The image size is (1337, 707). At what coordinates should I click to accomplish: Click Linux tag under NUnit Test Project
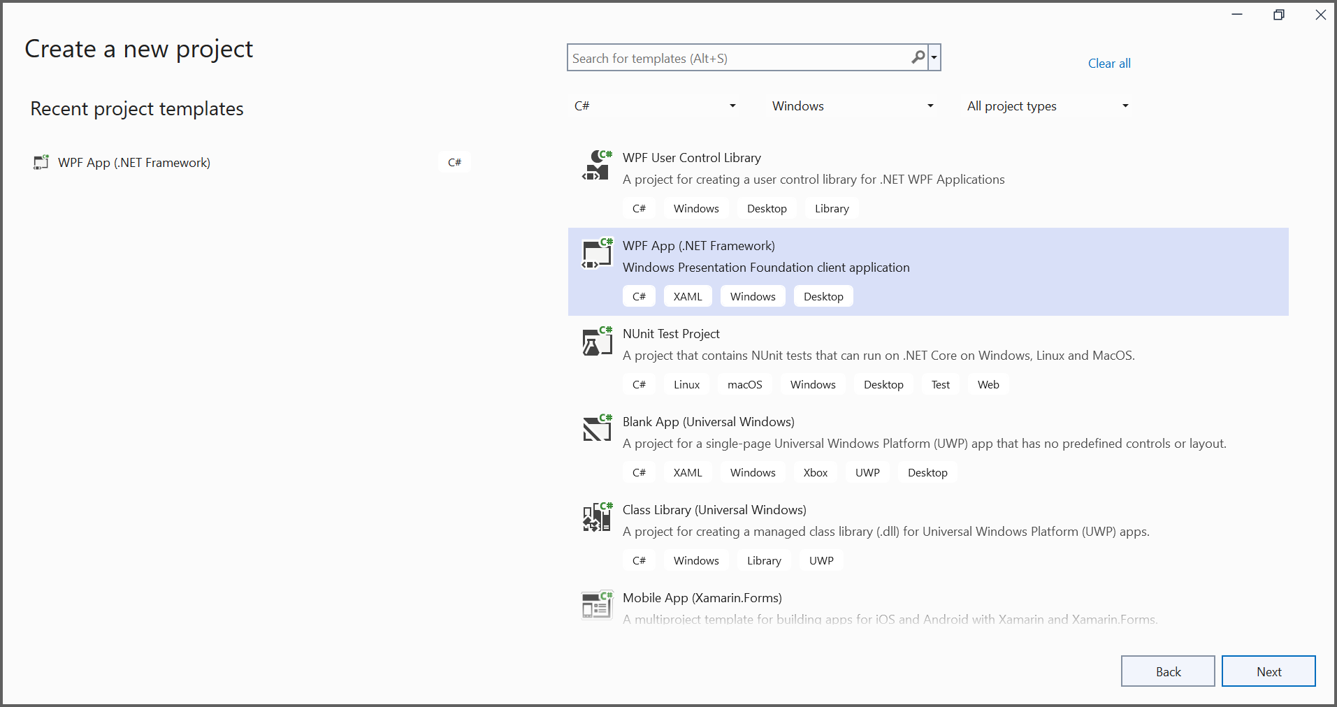(x=686, y=384)
